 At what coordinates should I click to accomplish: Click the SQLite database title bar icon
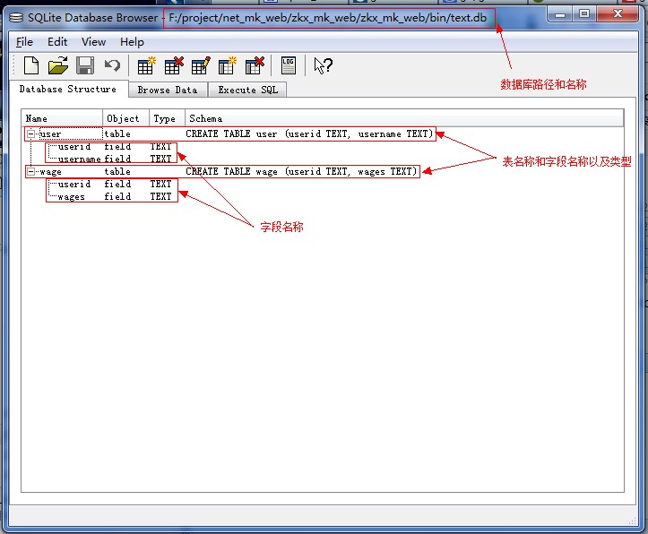[16, 18]
